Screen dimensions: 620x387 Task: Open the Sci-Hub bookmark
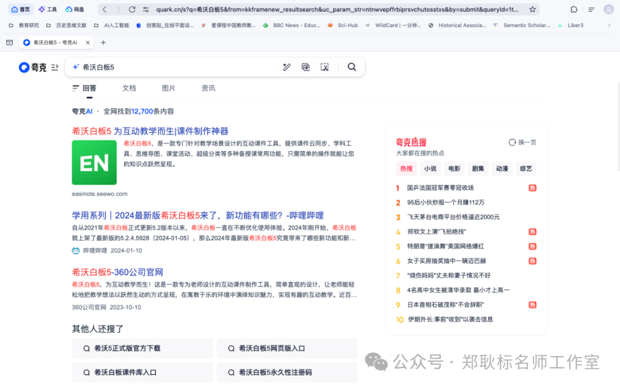click(x=343, y=25)
